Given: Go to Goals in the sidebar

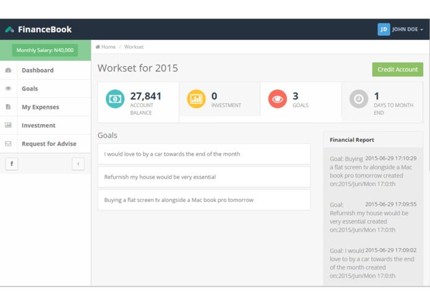Looking at the screenshot, I should [x=46, y=89].
